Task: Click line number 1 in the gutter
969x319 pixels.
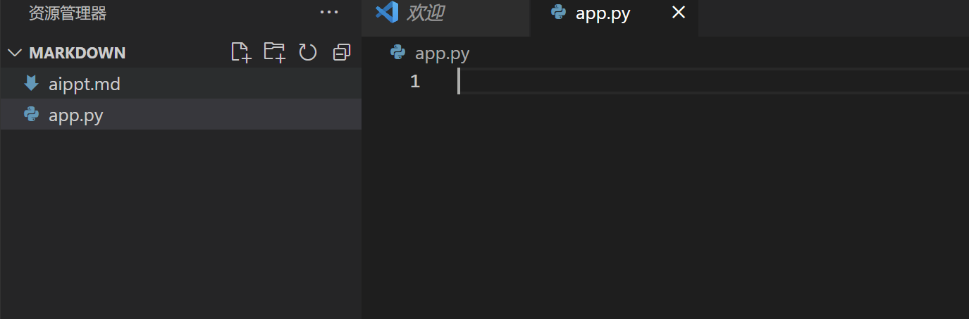Action: click(415, 82)
